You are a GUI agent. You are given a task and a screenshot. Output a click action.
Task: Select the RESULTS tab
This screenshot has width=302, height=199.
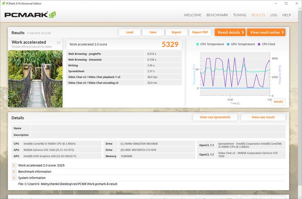tap(258, 15)
